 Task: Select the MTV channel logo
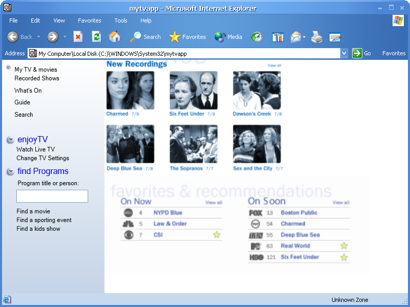[256, 246]
